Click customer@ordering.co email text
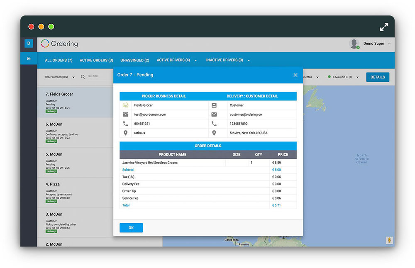 [246, 115]
